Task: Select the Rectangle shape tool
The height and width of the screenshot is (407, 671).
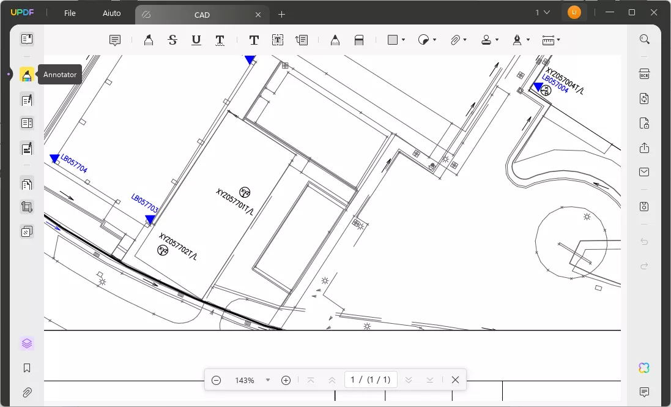Action: click(393, 40)
